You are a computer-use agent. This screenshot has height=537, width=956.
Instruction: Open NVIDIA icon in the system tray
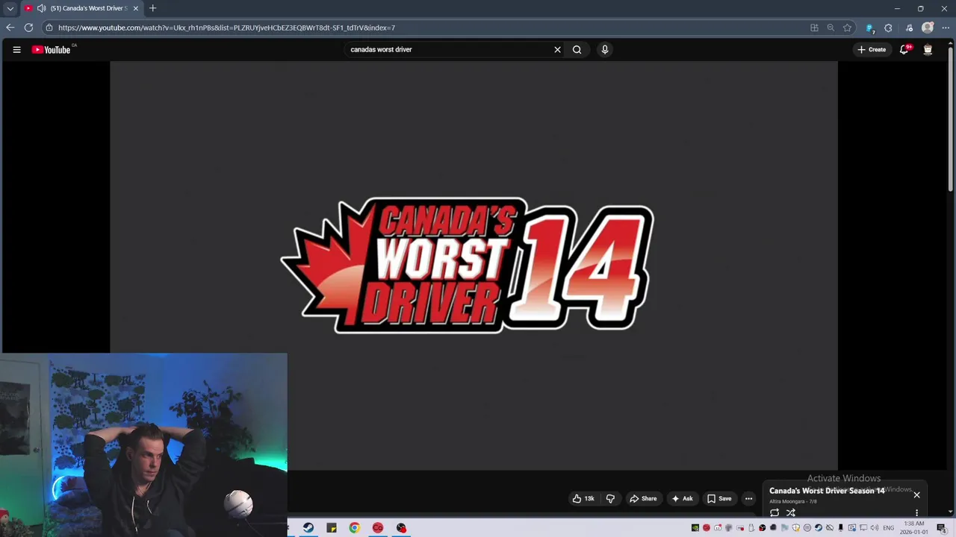[695, 528]
